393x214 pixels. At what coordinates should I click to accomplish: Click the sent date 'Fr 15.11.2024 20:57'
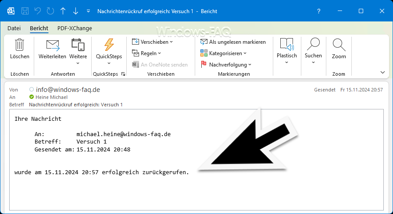(x=361, y=90)
